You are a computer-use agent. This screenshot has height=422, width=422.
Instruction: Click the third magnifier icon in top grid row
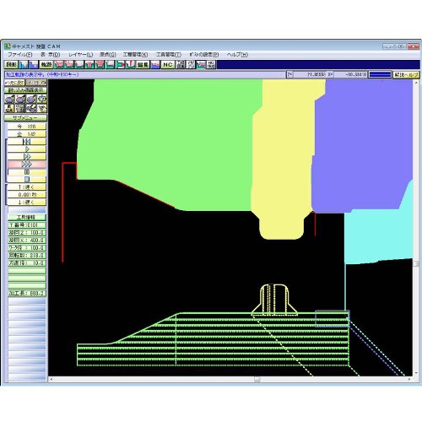[31, 99]
